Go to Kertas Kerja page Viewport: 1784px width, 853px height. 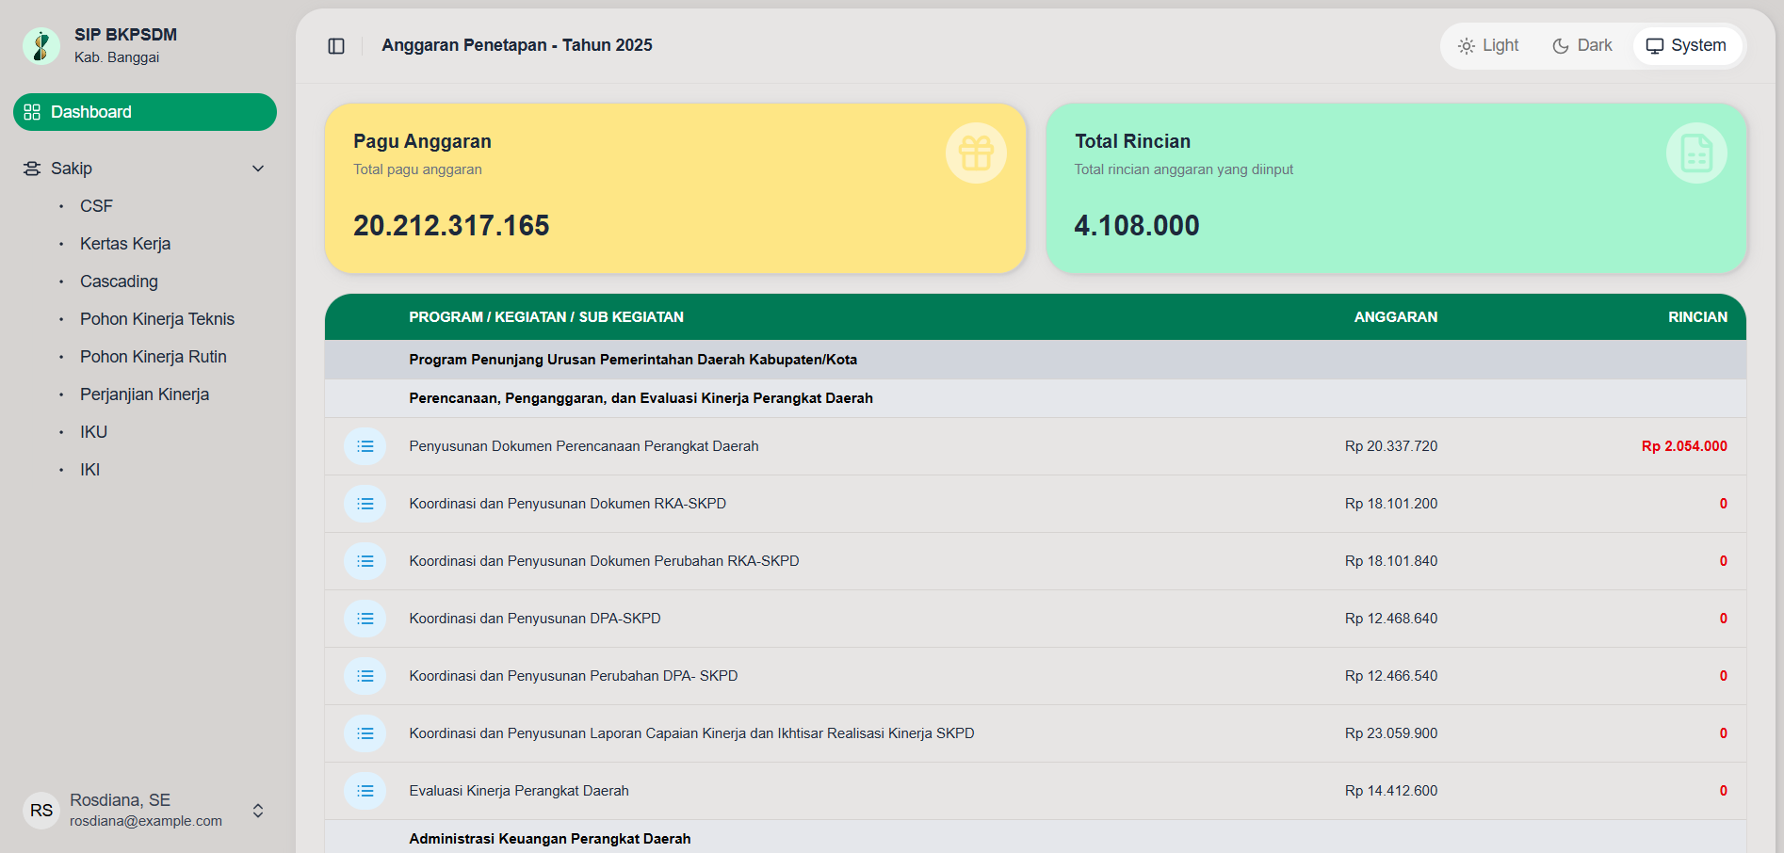coord(125,244)
